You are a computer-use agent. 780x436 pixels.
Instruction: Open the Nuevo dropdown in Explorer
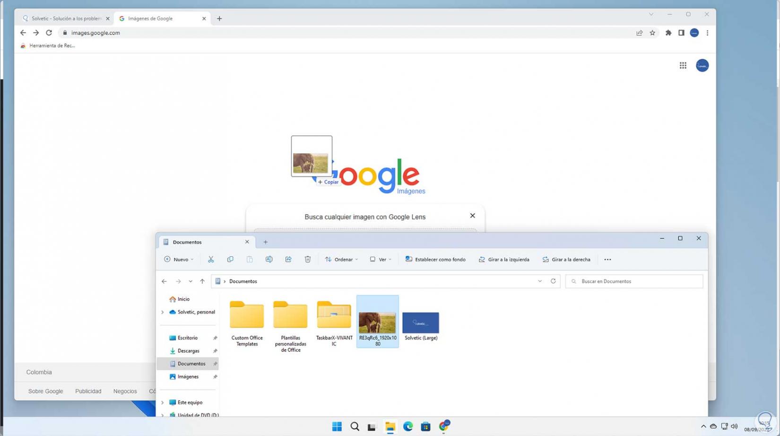pyautogui.click(x=179, y=259)
